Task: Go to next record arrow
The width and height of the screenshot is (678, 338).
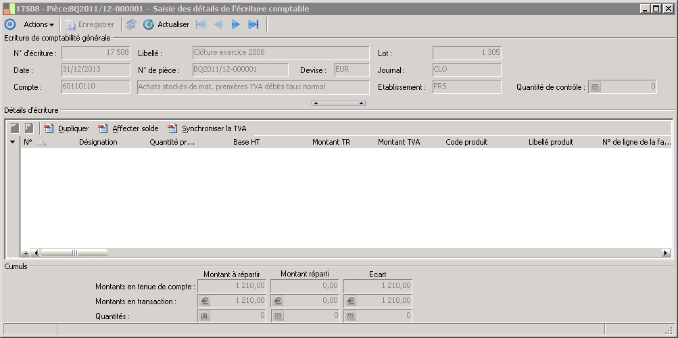Action: 236,24
